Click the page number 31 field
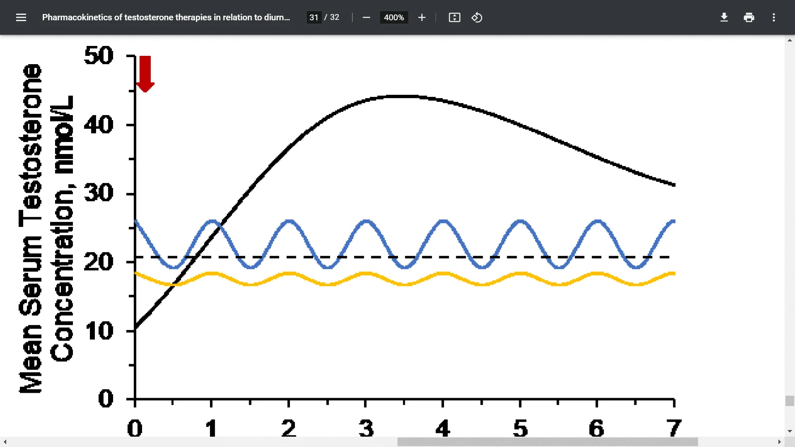 (314, 17)
